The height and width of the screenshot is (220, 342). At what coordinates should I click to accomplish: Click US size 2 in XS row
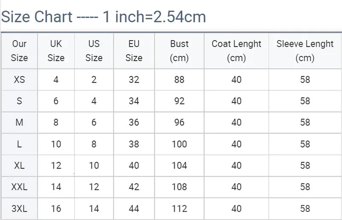(x=94, y=80)
